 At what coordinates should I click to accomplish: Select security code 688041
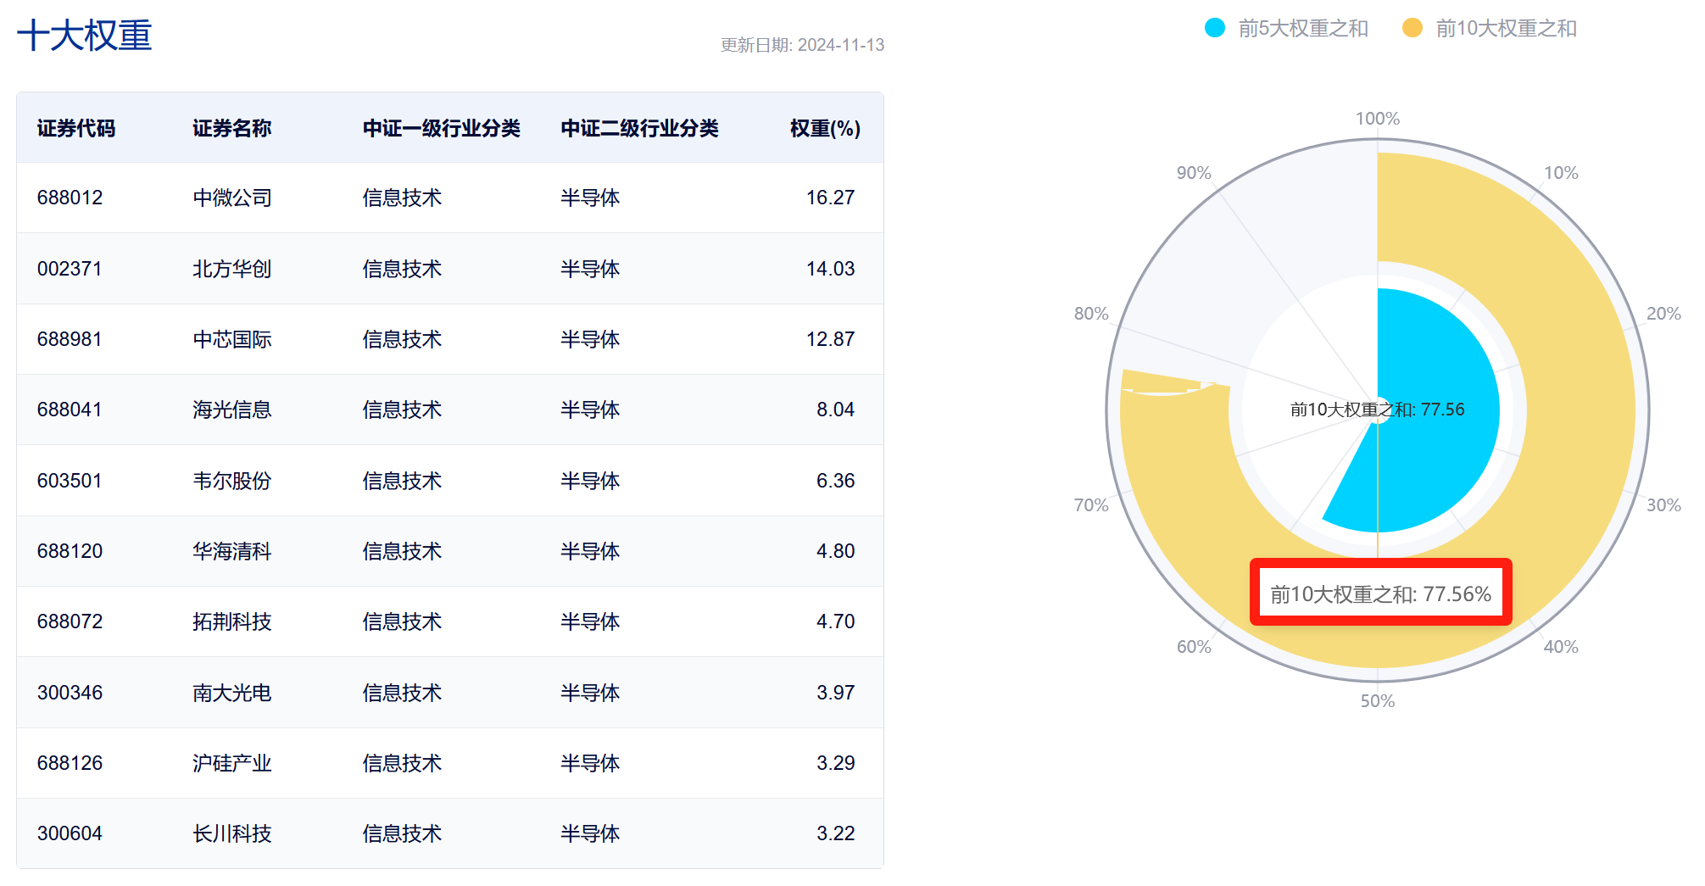coord(70,410)
